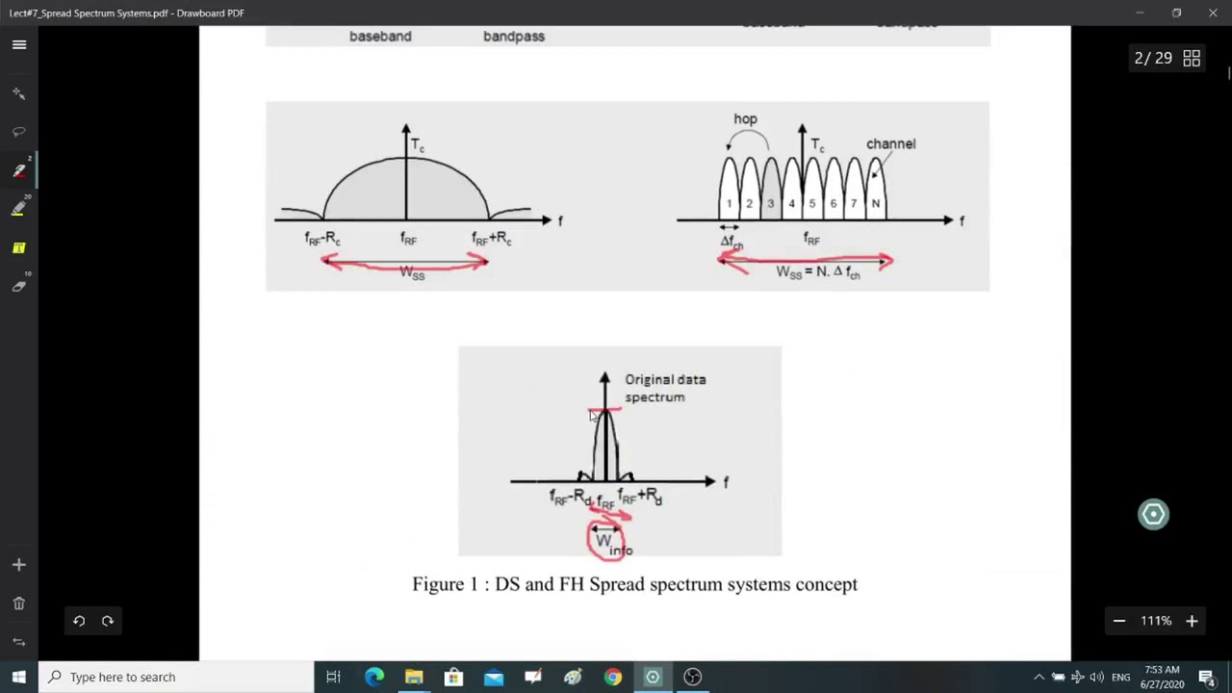Select the lasso tool
Viewport: 1232px width, 693px height.
19,132
